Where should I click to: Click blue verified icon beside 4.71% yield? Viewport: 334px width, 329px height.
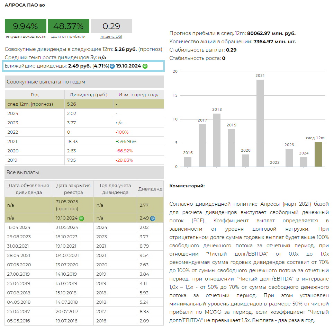112,66
